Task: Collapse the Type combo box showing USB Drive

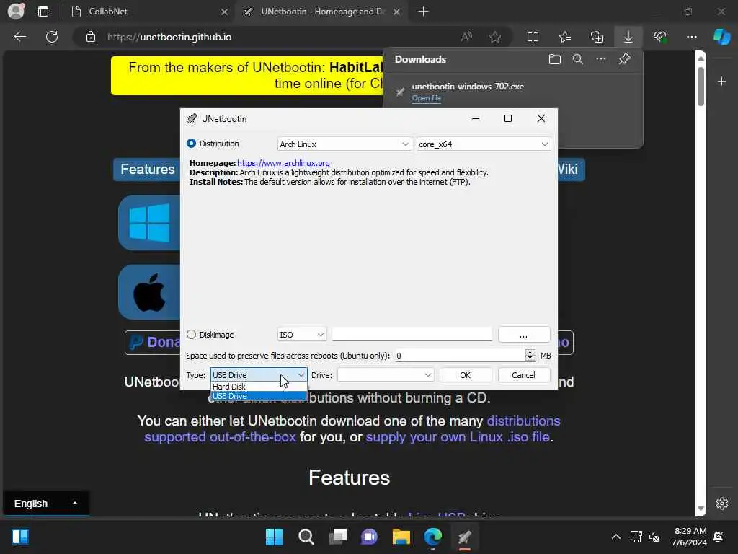Action: (259, 375)
